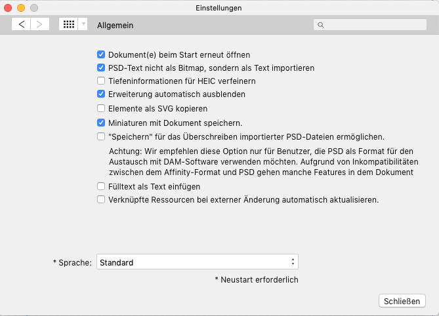Uncheck Miniaturen mit Dokument speichern
The height and width of the screenshot is (316, 439).
click(101, 123)
